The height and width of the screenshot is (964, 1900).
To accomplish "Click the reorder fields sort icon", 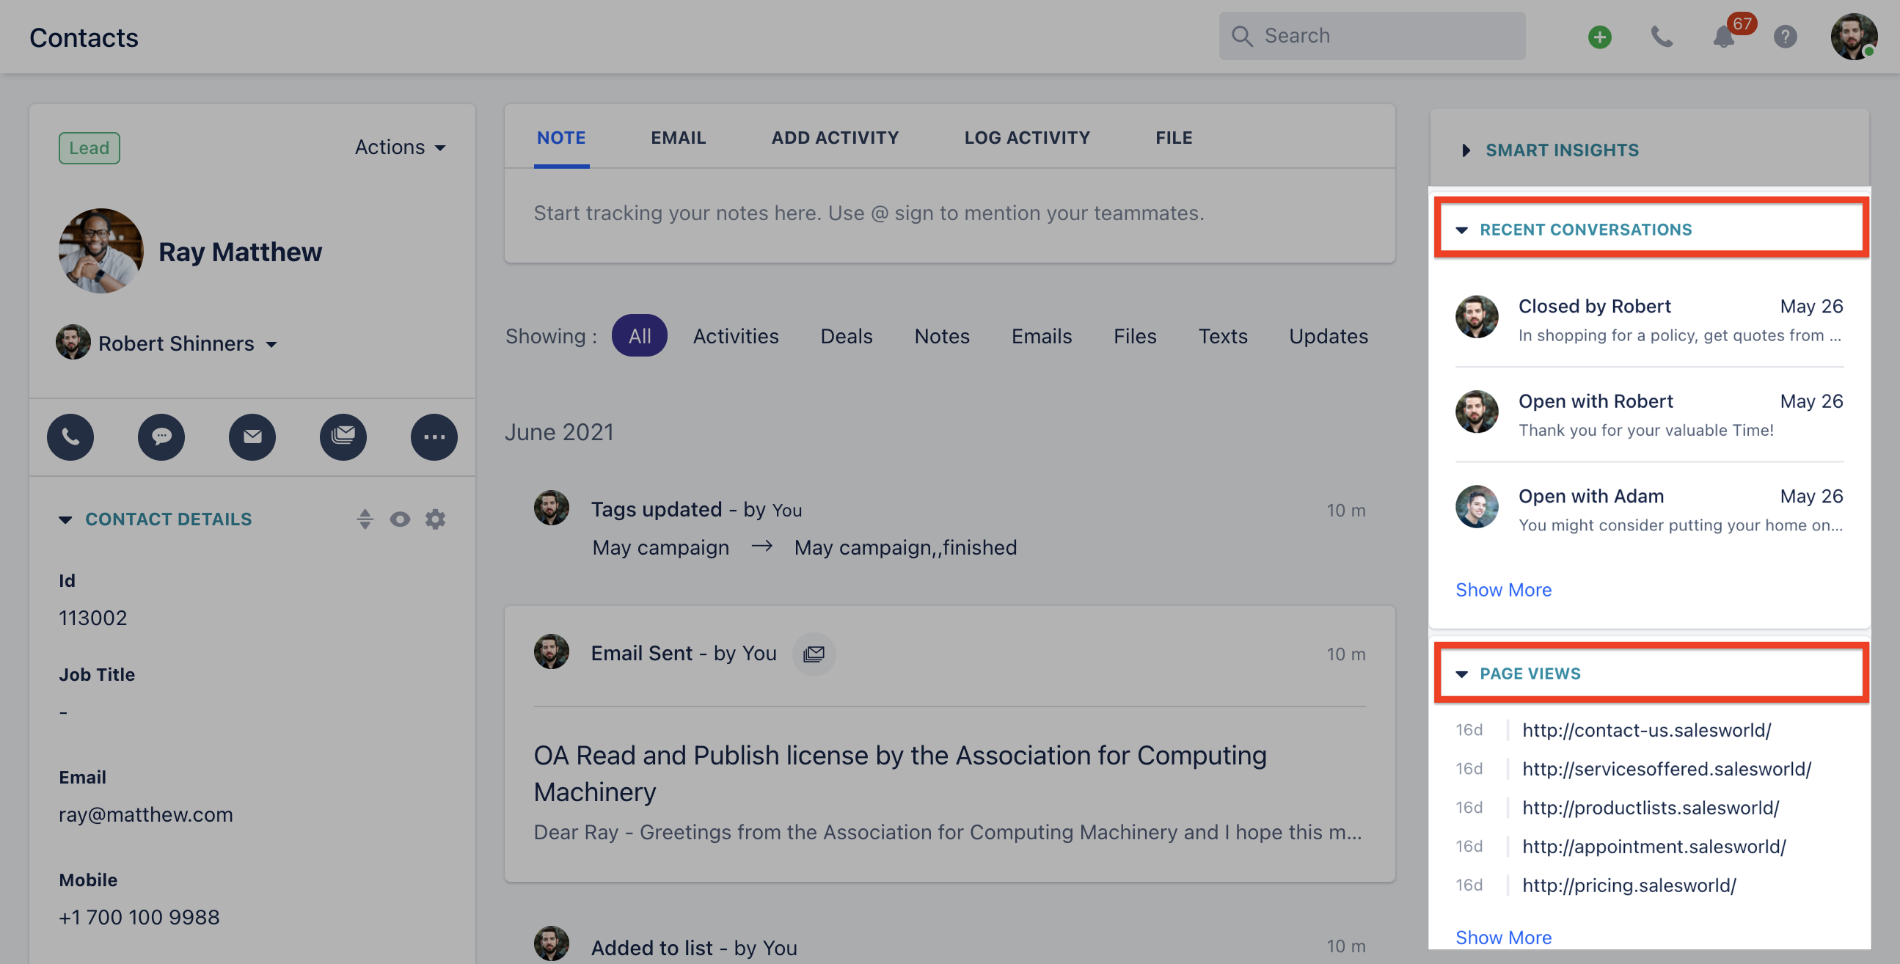I will coord(365,519).
